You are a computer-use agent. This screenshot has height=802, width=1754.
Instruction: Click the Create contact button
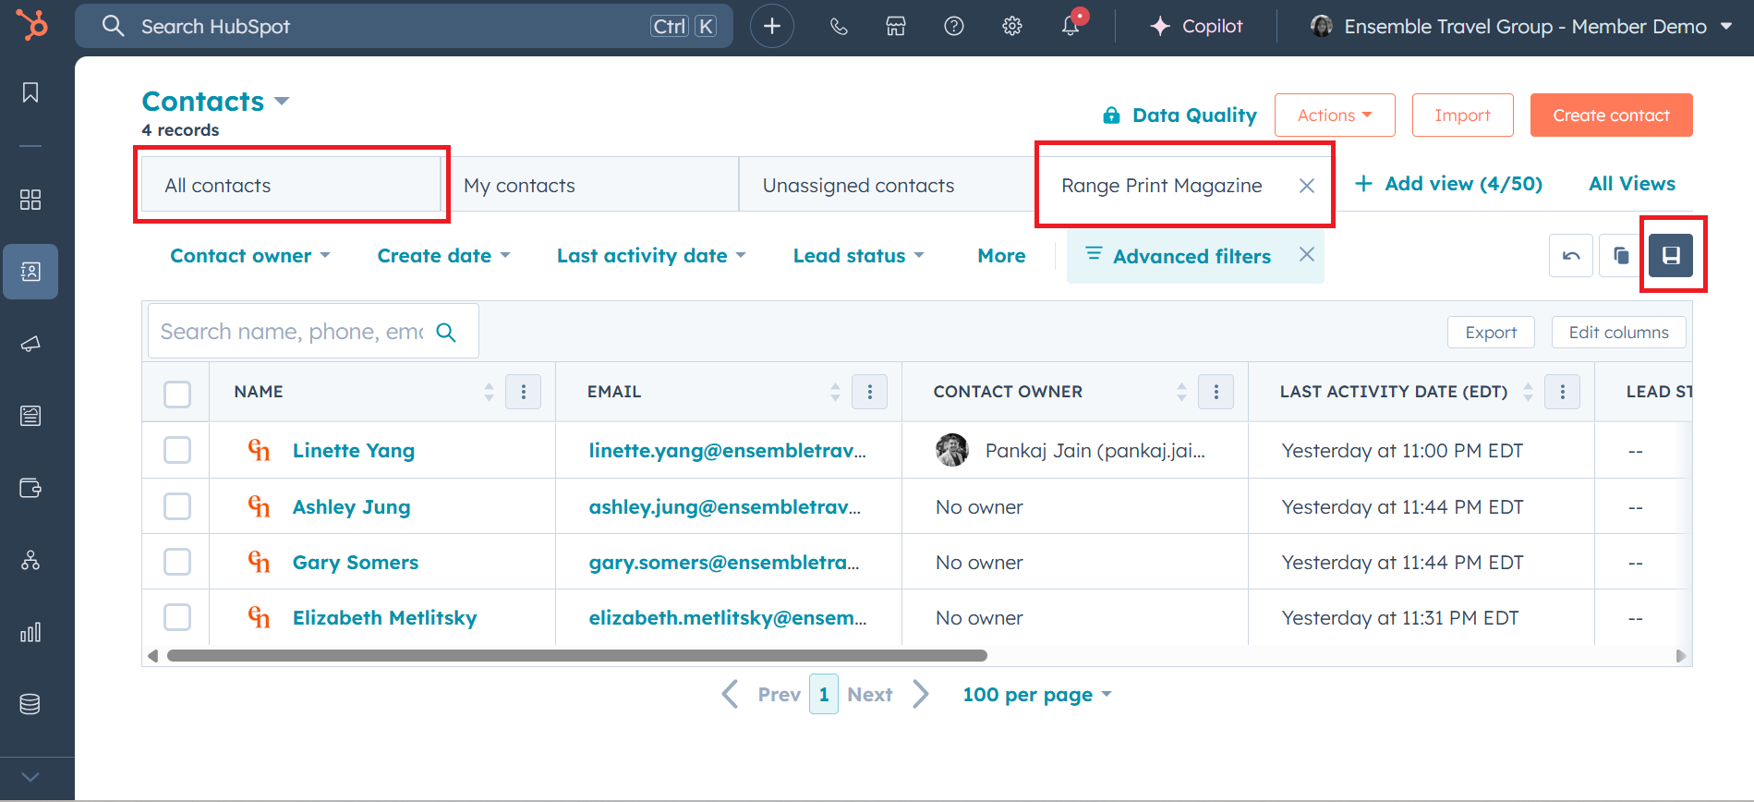tap(1611, 115)
